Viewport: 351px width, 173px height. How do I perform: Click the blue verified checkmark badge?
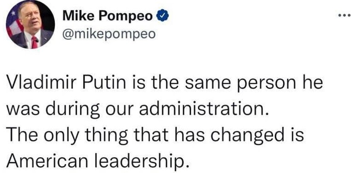(x=163, y=16)
